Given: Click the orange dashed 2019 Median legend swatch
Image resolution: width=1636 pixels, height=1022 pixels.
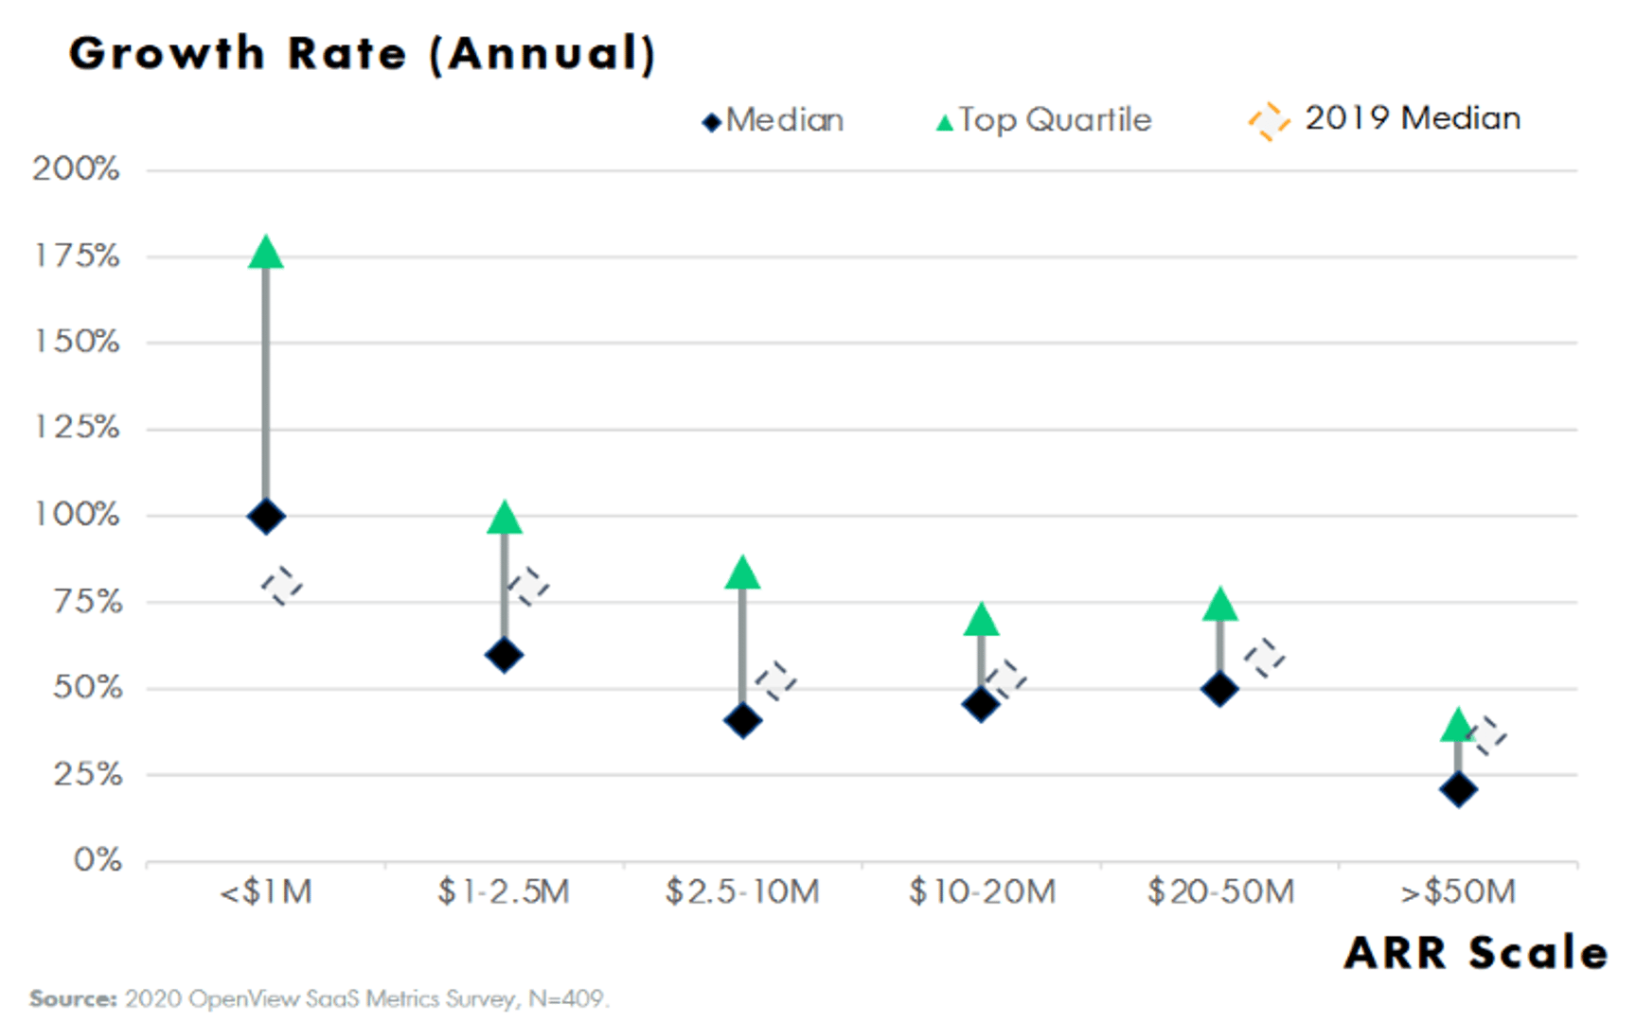Looking at the screenshot, I should (1269, 121).
